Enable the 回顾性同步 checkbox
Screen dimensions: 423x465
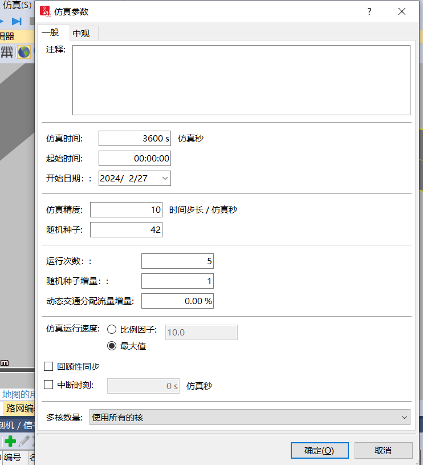[48, 366]
